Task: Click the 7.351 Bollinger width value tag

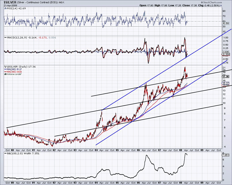Action: tap(225, 155)
